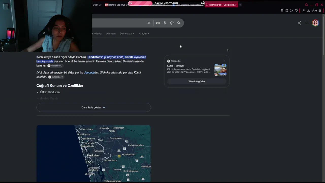Open three-dot menu inside Wikipedia card

[x=225, y=61]
